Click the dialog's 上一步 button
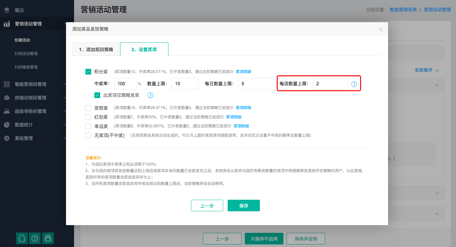456x247 pixels. [207, 206]
